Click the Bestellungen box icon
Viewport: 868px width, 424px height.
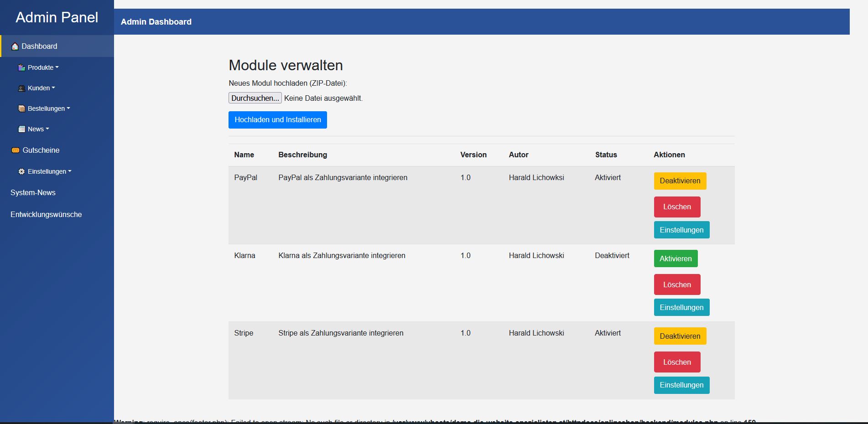pyautogui.click(x=21, y=109)
